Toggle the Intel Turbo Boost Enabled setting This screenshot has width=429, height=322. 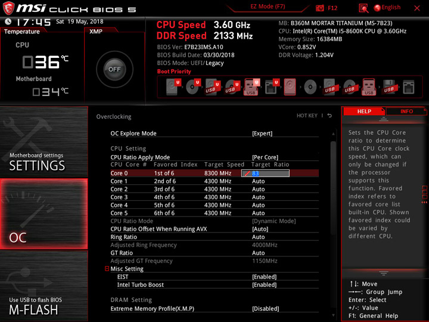(x=264, y=285)
